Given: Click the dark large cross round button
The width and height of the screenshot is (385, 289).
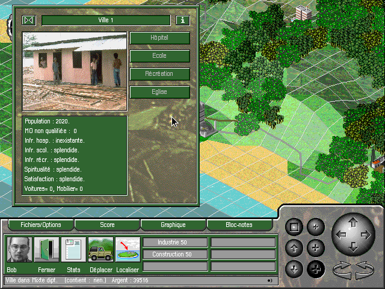Looking at the screenshot, I should [316, 269].
